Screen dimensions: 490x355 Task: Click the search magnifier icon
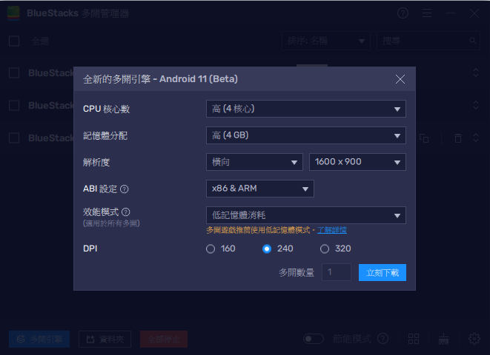pos(472,41)
